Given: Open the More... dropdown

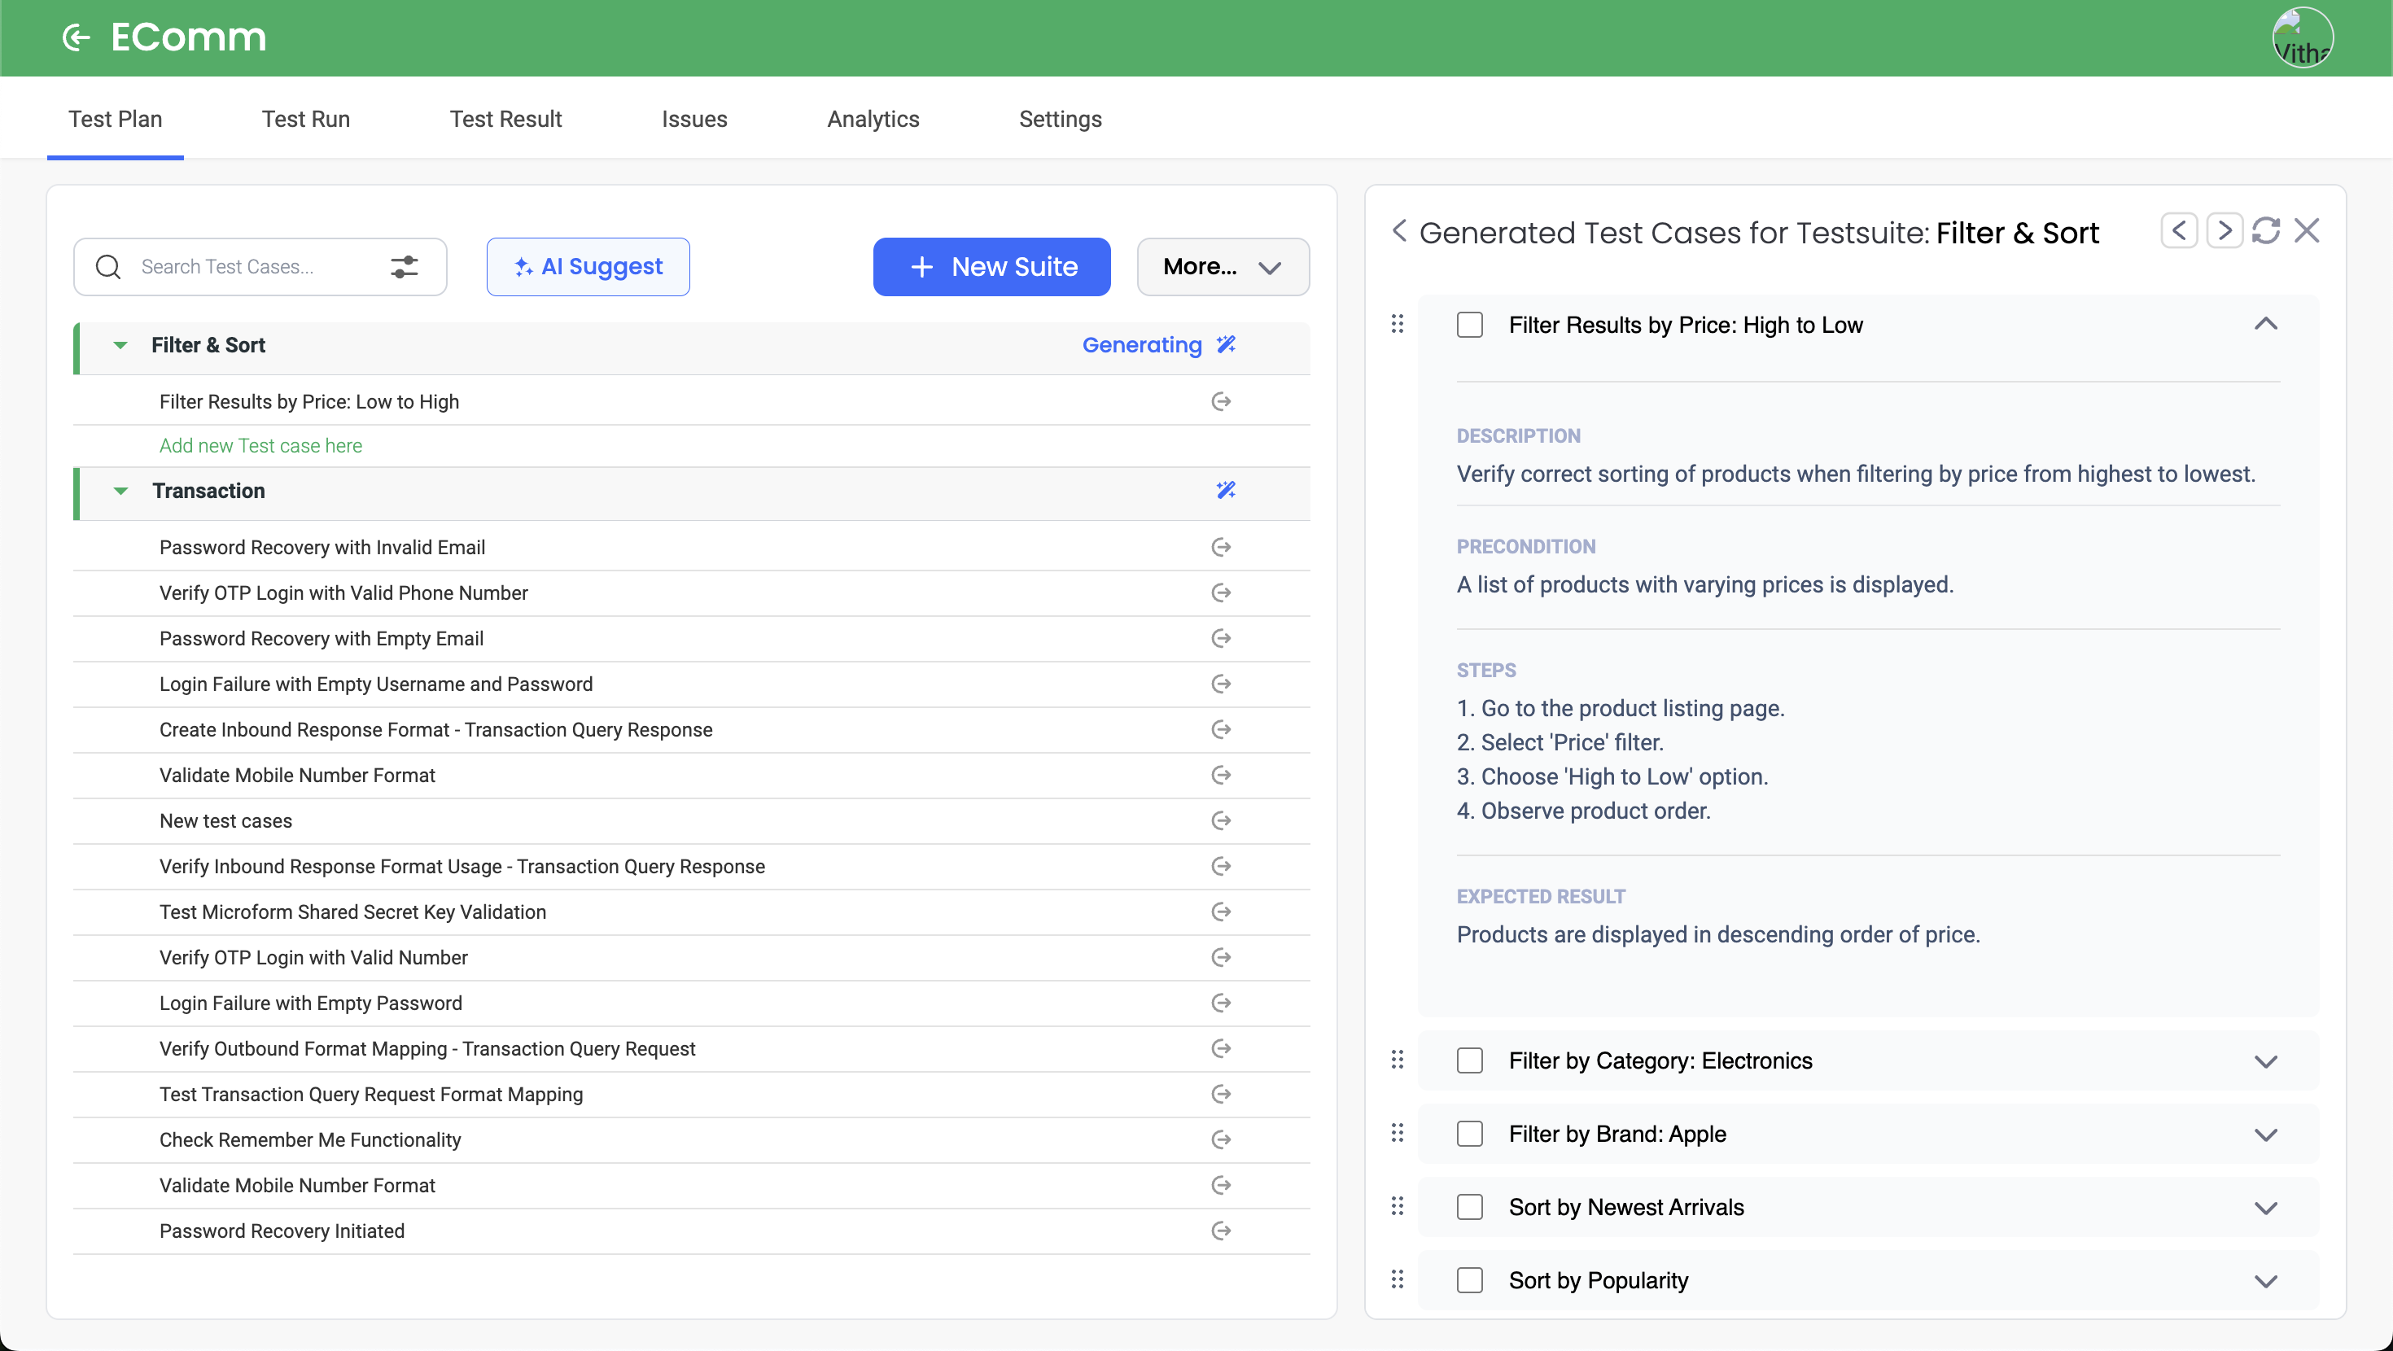Looking at the screenshot, I should click(x=1223, y=267).
